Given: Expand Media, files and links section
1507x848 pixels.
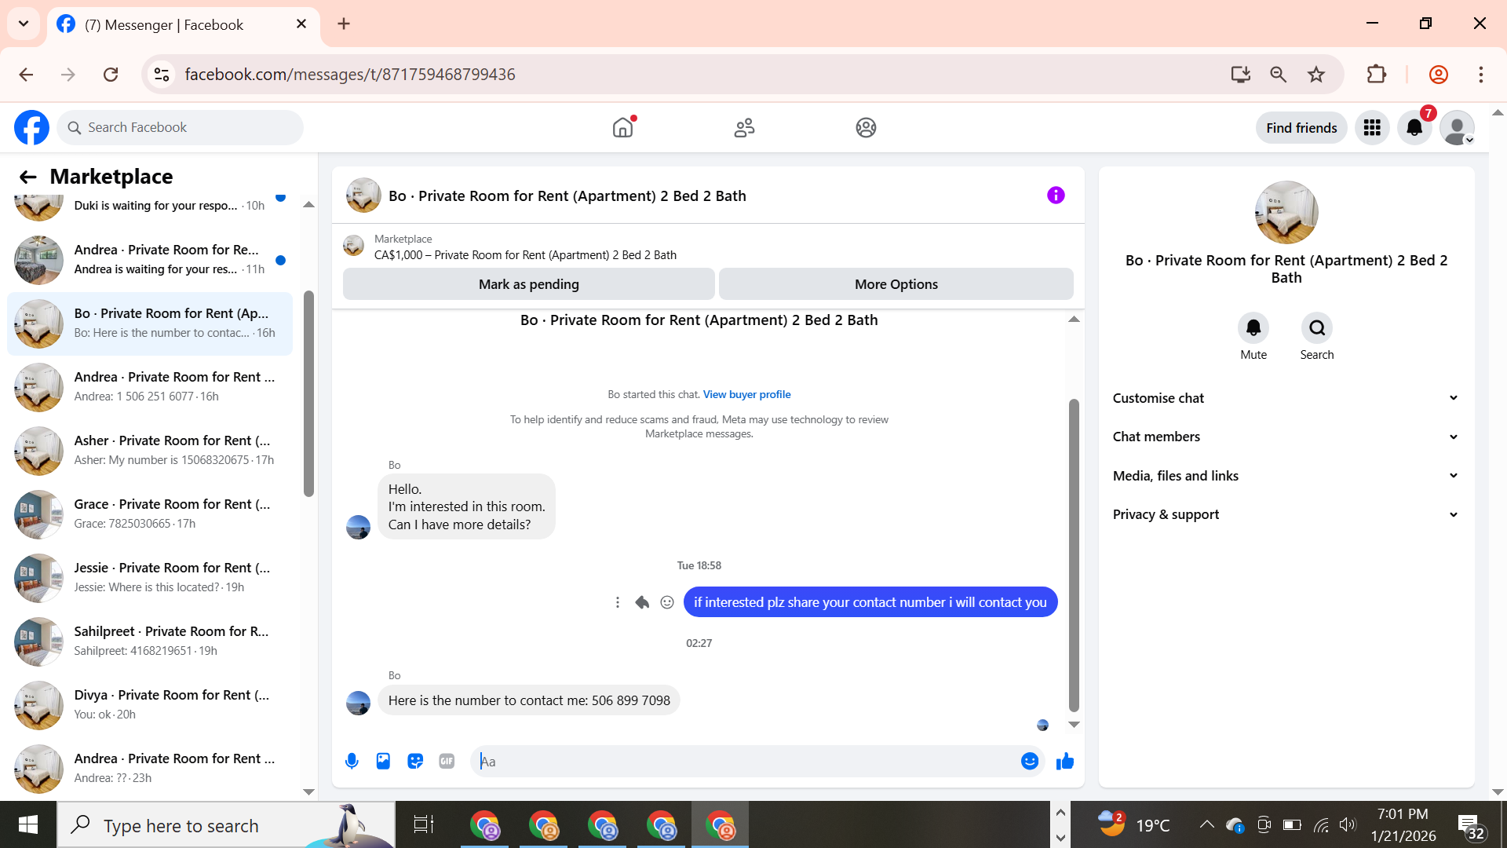Looking at the screenshot, I should point(1286,476).
